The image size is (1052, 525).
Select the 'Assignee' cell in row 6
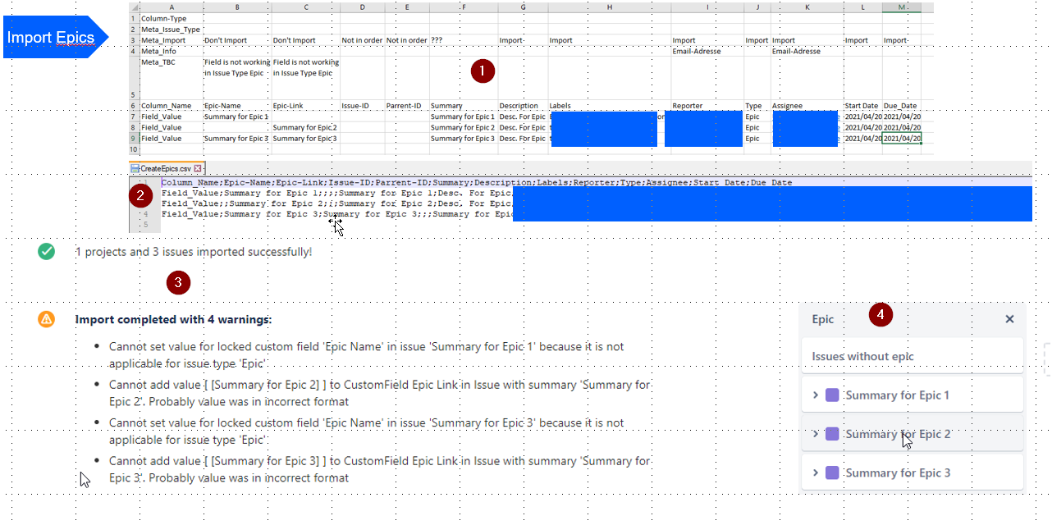pos(807,106)
